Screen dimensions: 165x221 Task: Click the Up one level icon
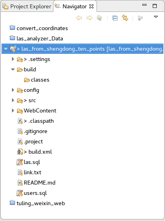pos(99,18)
